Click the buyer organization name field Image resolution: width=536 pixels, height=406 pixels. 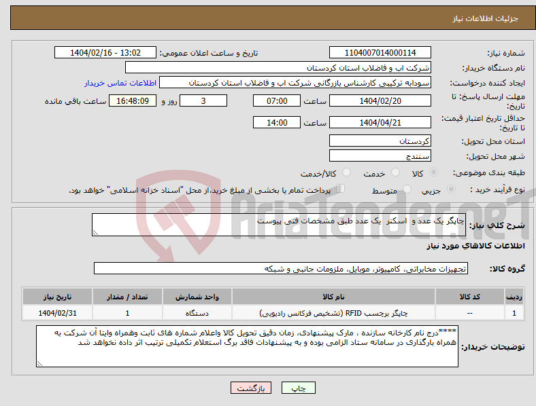click(x=278, y=67)
